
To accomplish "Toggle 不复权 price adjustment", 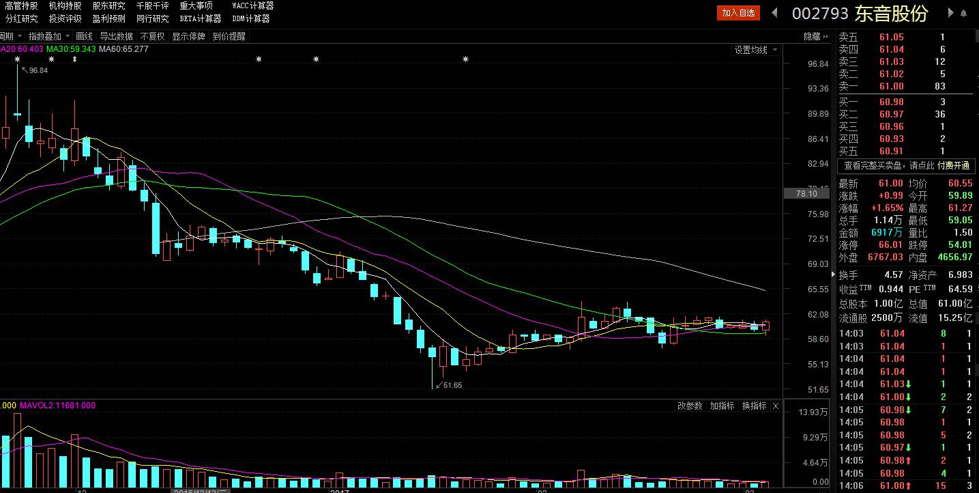I will tap(153, 36).
